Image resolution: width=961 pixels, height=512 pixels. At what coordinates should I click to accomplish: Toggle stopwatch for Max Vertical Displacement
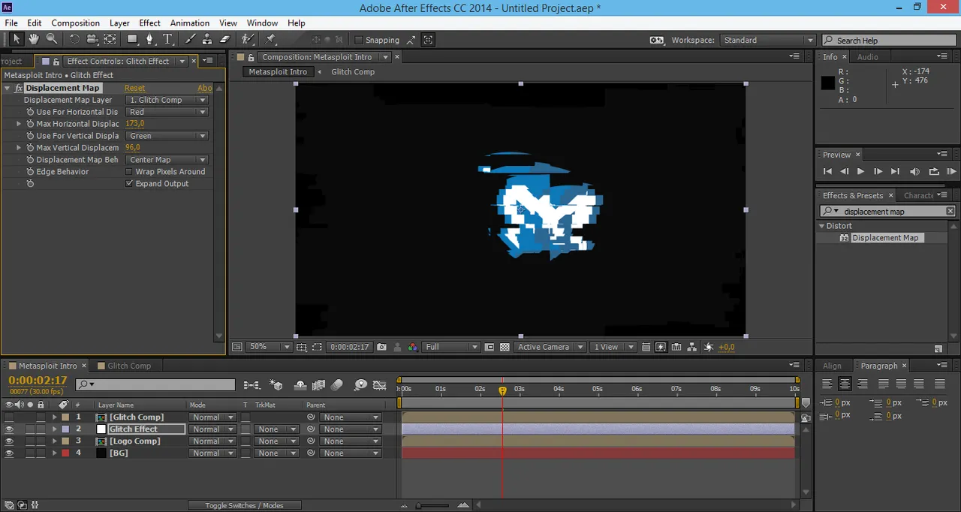pos(31,148)
